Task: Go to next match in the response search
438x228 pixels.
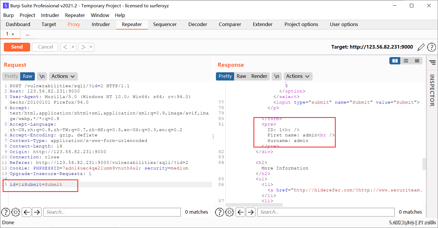Action: [250, 212]
